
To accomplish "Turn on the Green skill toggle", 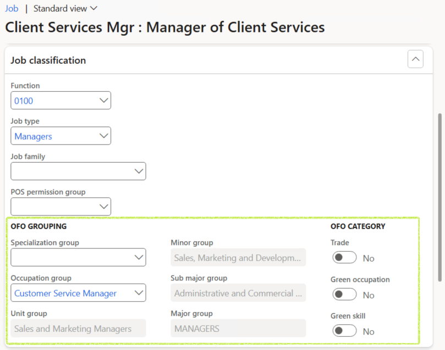I will click(x=344, y=331).
